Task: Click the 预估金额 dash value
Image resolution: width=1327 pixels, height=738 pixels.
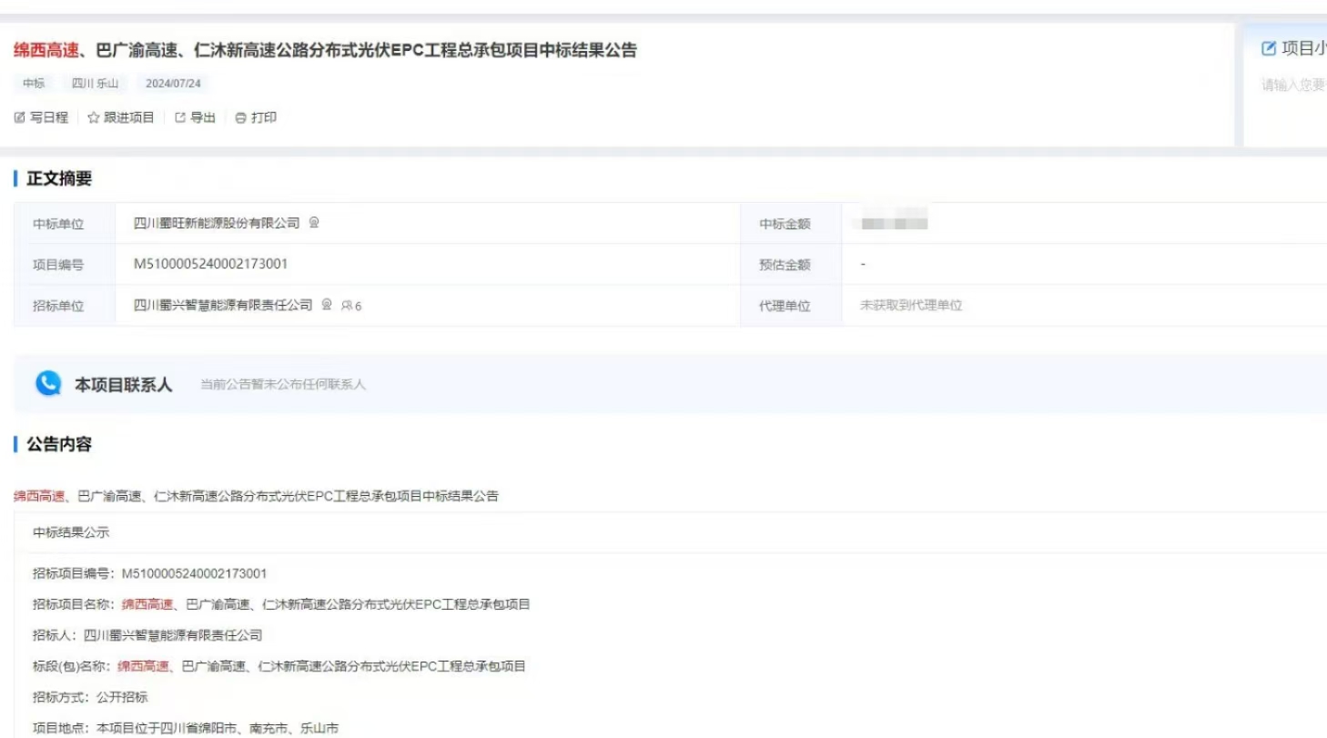Action: coord(863,264)
